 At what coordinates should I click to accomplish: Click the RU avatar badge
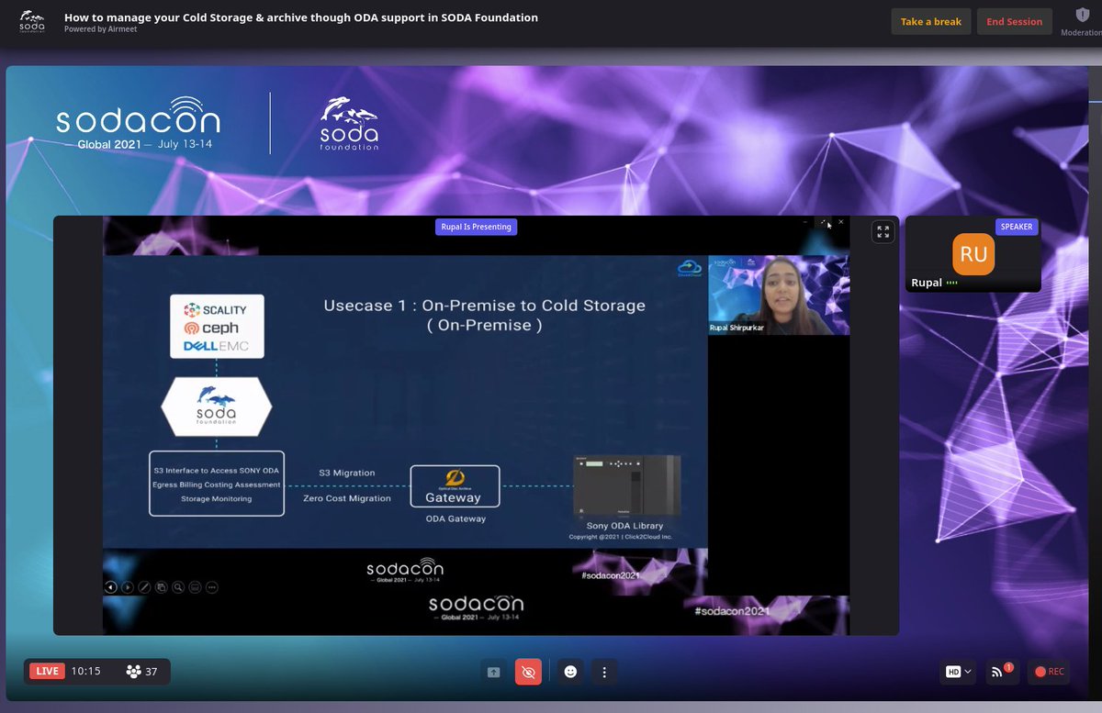click(973, 253)
